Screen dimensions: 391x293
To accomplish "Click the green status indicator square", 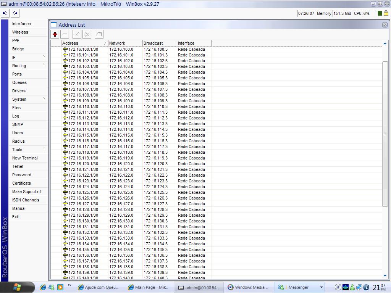I will [380, 13].
